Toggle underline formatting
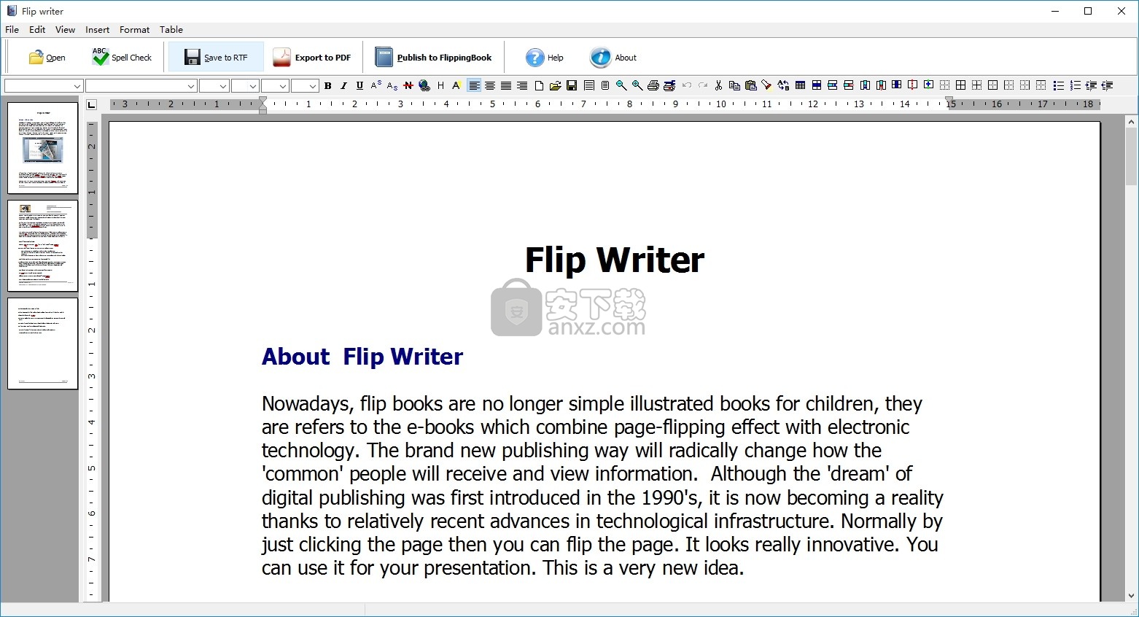The image size is (1139, 617). point(360,86)
